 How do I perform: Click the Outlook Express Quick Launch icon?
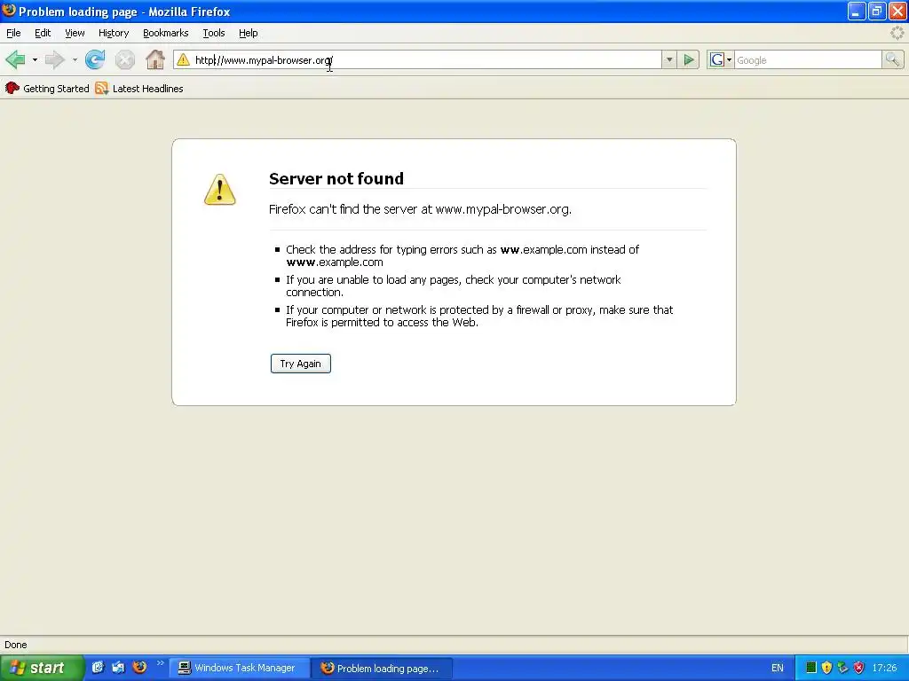(x=119, y=667)
